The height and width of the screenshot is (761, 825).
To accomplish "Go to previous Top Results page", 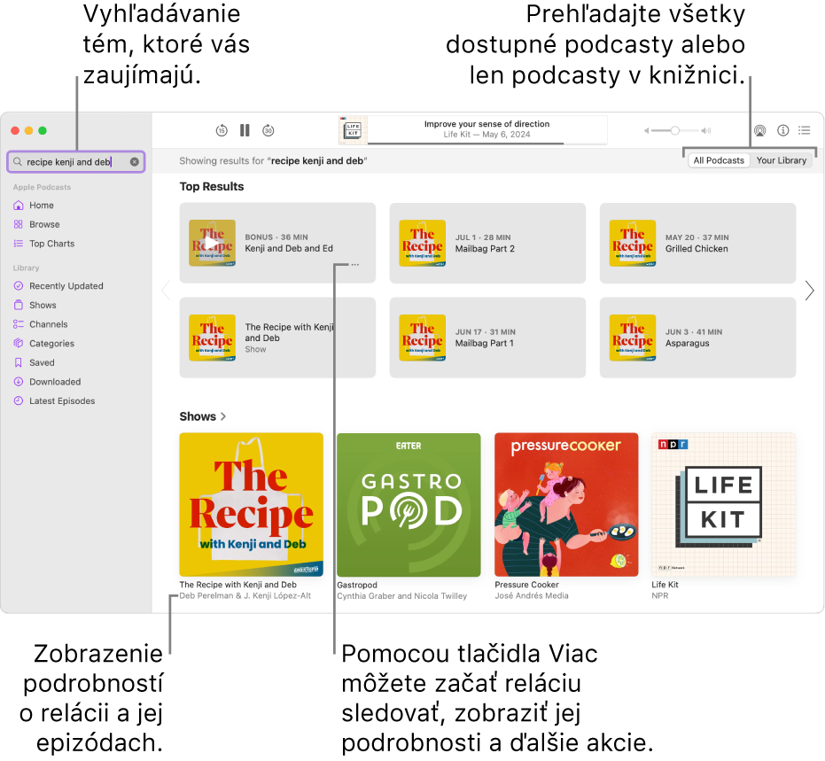I will coord(166,291).
